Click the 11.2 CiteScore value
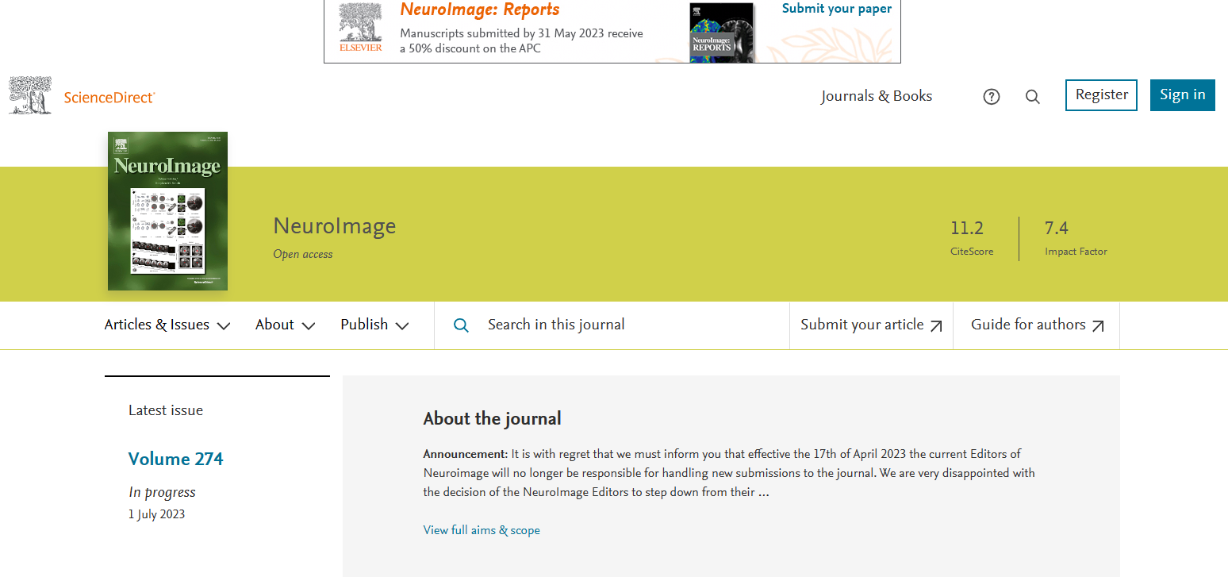This screenshot has height=577, width=1228. (967, 229)
